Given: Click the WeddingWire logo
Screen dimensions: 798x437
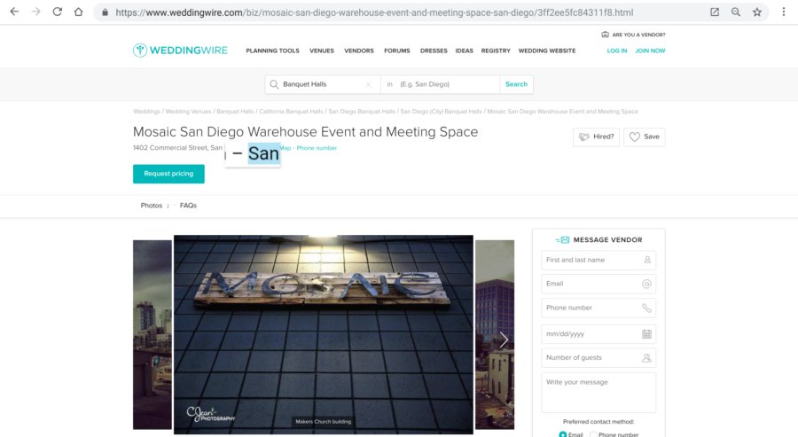Looking at the screenshot, I should (180, 51).
